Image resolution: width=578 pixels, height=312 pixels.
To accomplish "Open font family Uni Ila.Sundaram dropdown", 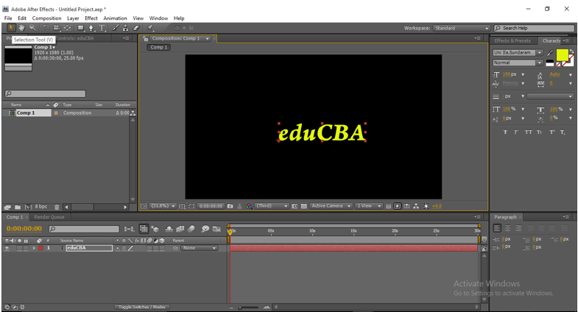I will click(x=518, y=53).
